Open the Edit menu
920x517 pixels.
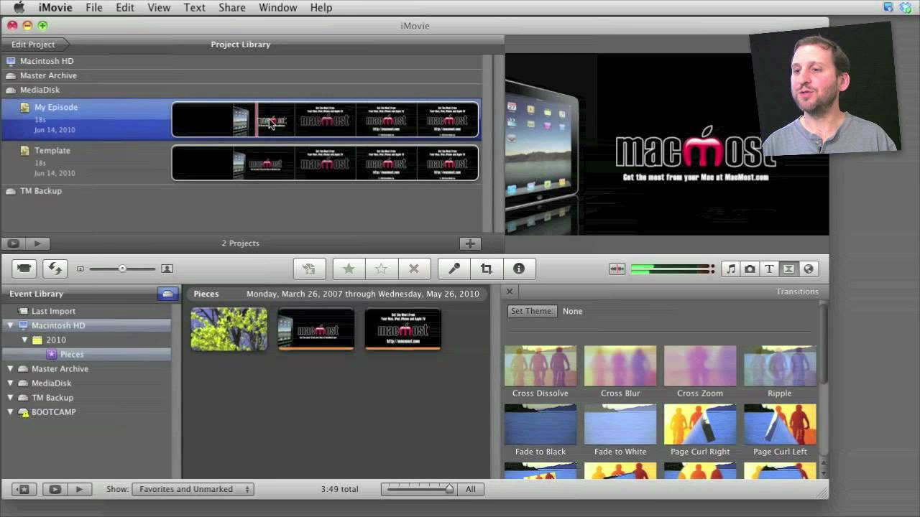(x=125, y=7)
